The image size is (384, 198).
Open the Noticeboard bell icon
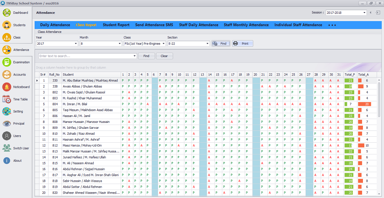pyautogui.click(x=7, y=87)
